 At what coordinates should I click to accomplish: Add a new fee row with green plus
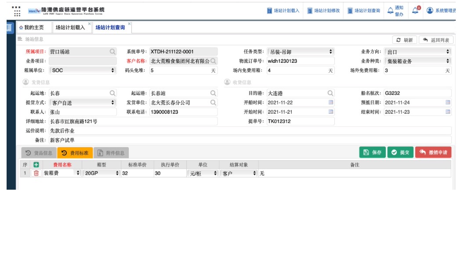point(36,165)
